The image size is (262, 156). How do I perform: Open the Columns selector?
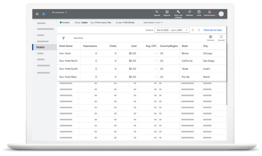(x=210, y=37)
